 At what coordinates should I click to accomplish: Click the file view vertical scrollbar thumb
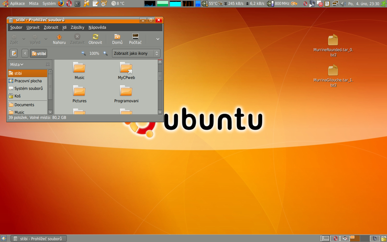coord(160,76)
